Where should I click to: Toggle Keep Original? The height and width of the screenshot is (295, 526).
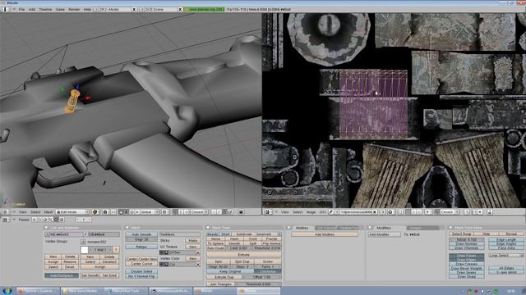230,271
